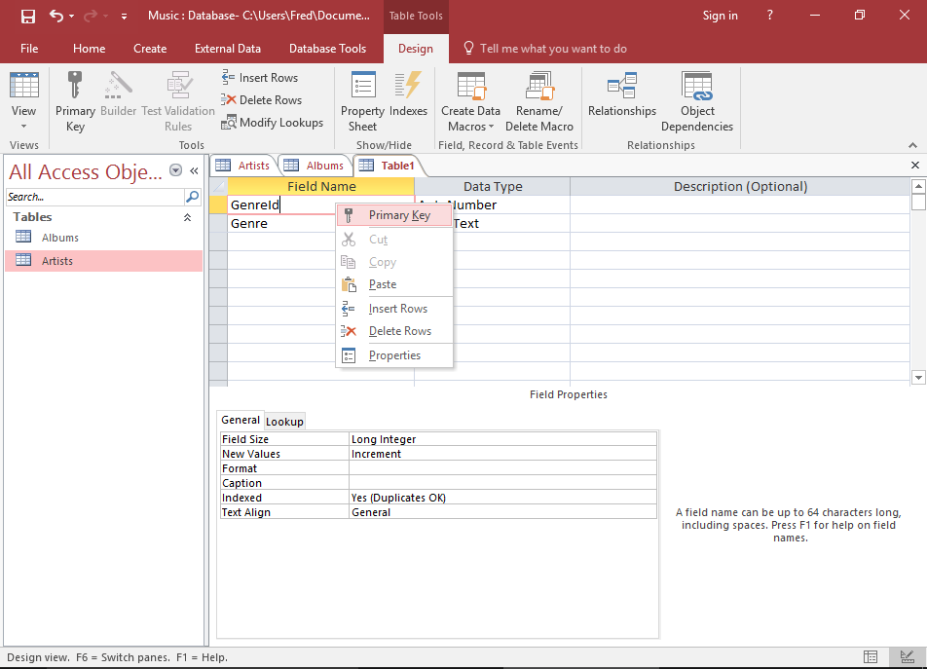This screenshot has height=669, width=927.
Task: Click Test Validation Rules icon
Action: [x=178, y=86]
